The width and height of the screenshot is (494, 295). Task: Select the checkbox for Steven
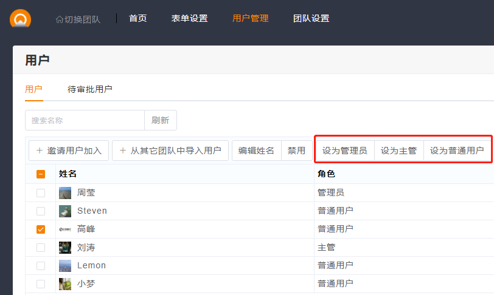point(41,211)
